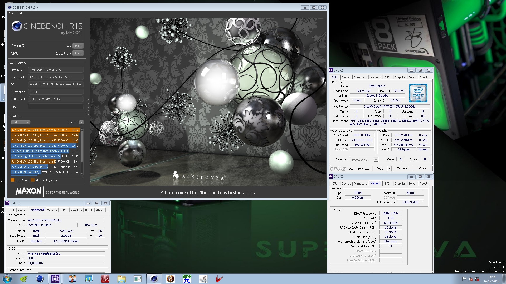Screen dimensions: 506x284
Task: Open Mainboard tab in top CPU-Z window
Action: coord(360,77)
